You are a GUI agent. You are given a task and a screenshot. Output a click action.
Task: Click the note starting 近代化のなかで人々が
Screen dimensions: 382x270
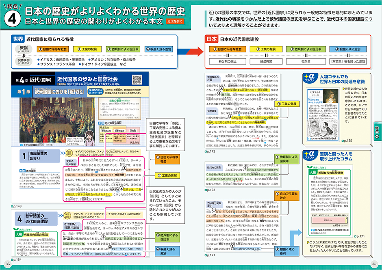pyautogui.click(x=165, y=205)
